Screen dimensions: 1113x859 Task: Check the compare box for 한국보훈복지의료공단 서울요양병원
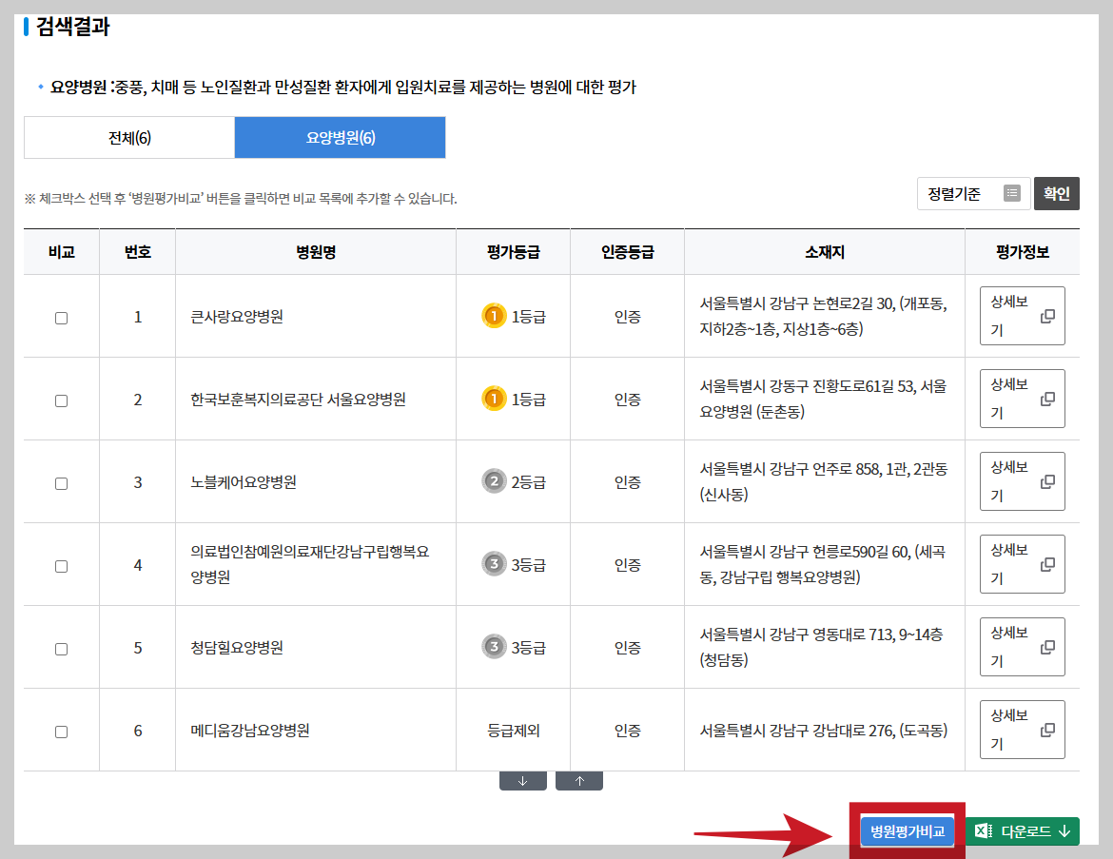coord(62,401)
